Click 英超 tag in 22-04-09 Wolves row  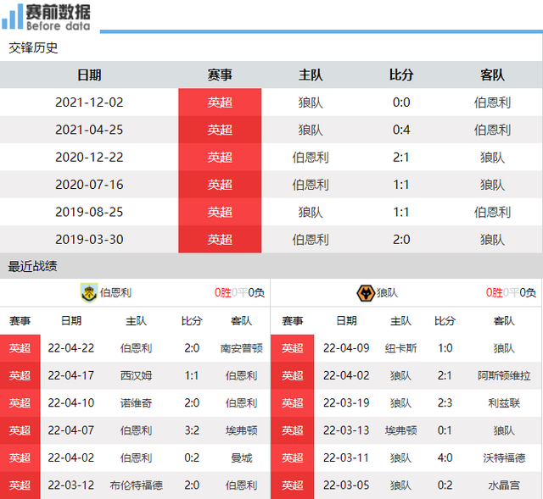click(x=292, y=348)
